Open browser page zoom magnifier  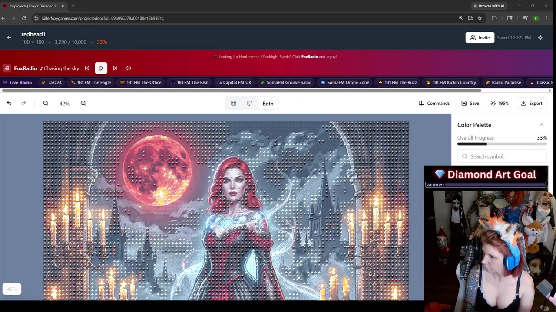(x=461, y=18)
